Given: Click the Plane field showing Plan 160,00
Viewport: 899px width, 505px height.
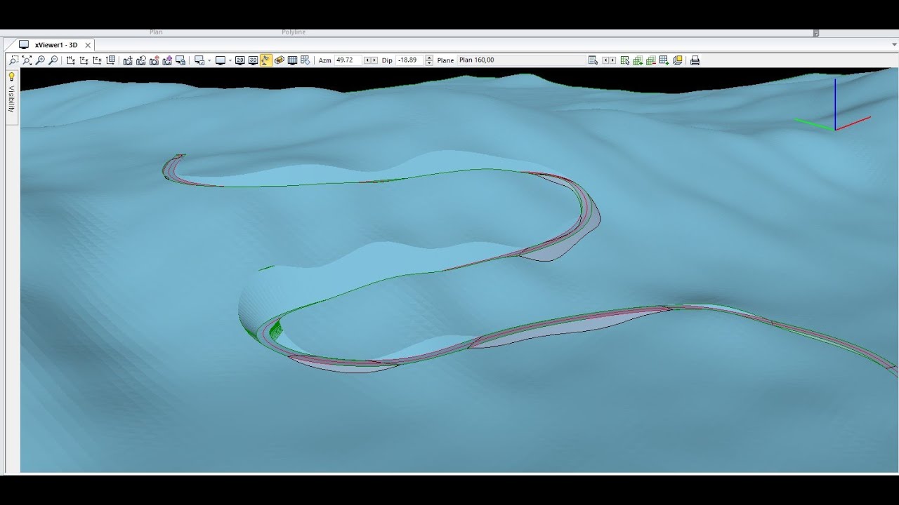Looking at the screenshot, I should pyautogui.click(x=521, y=60).
